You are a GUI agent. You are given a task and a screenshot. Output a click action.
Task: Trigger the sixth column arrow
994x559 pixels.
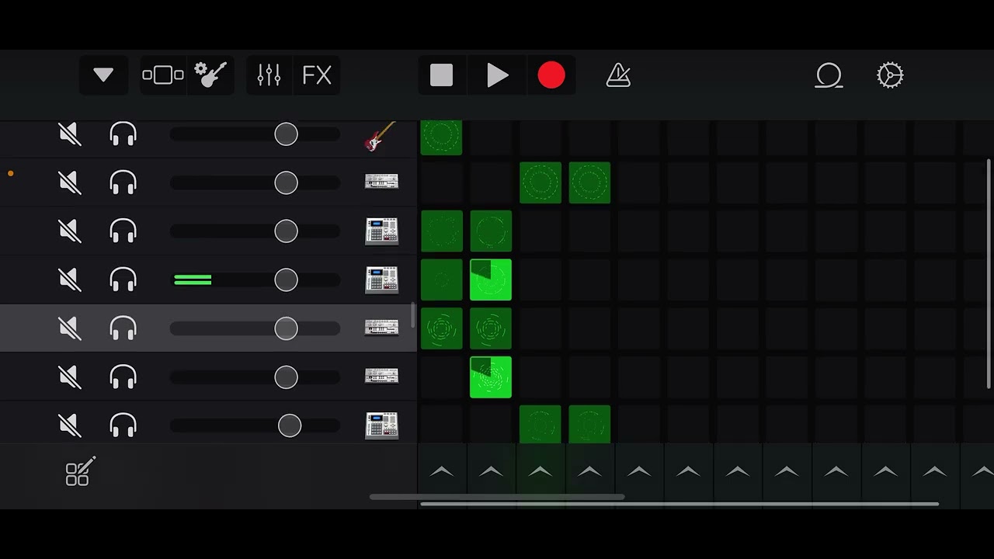(688, 471)
